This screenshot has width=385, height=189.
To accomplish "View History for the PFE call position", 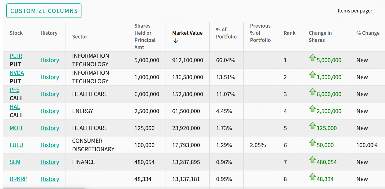I will 50,94.
